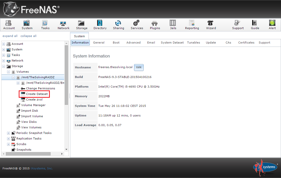Switch to the Email tab
Image resolution: width=281 pixels, height=178 pixels.
coord(151,43)
